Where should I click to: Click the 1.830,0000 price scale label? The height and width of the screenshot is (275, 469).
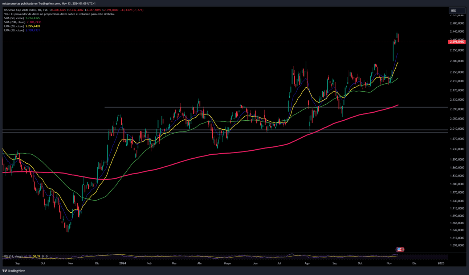tap(457, 176)
